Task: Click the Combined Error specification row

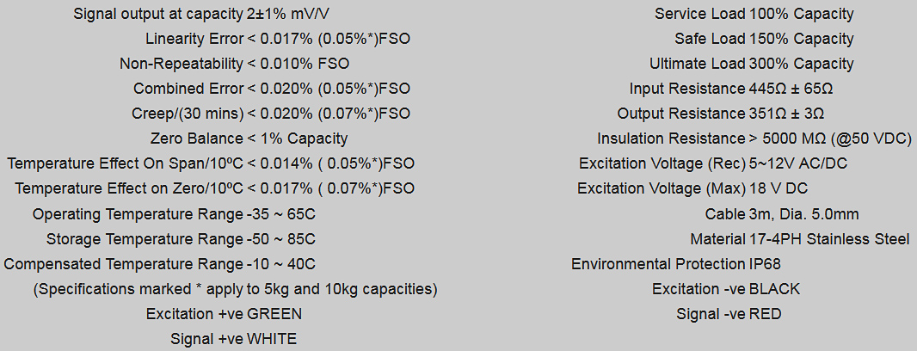Action: tap(271, 89)
